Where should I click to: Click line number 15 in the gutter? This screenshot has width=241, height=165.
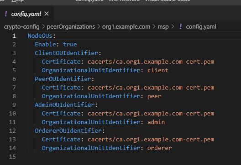tap(12, 156)
